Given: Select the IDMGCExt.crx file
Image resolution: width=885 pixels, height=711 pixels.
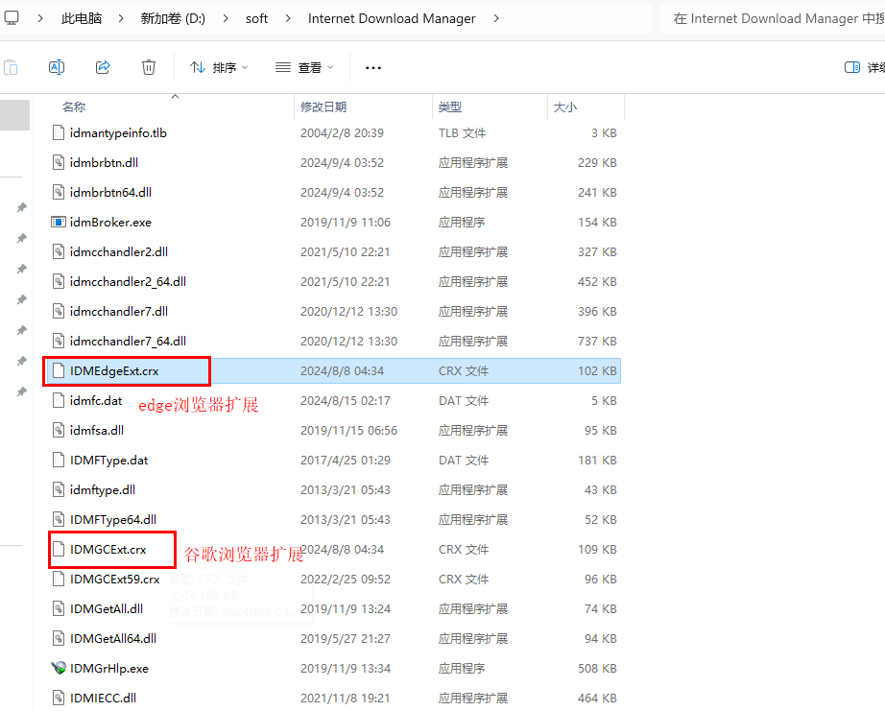Looking at the screenshot, I should coord(108,550).
